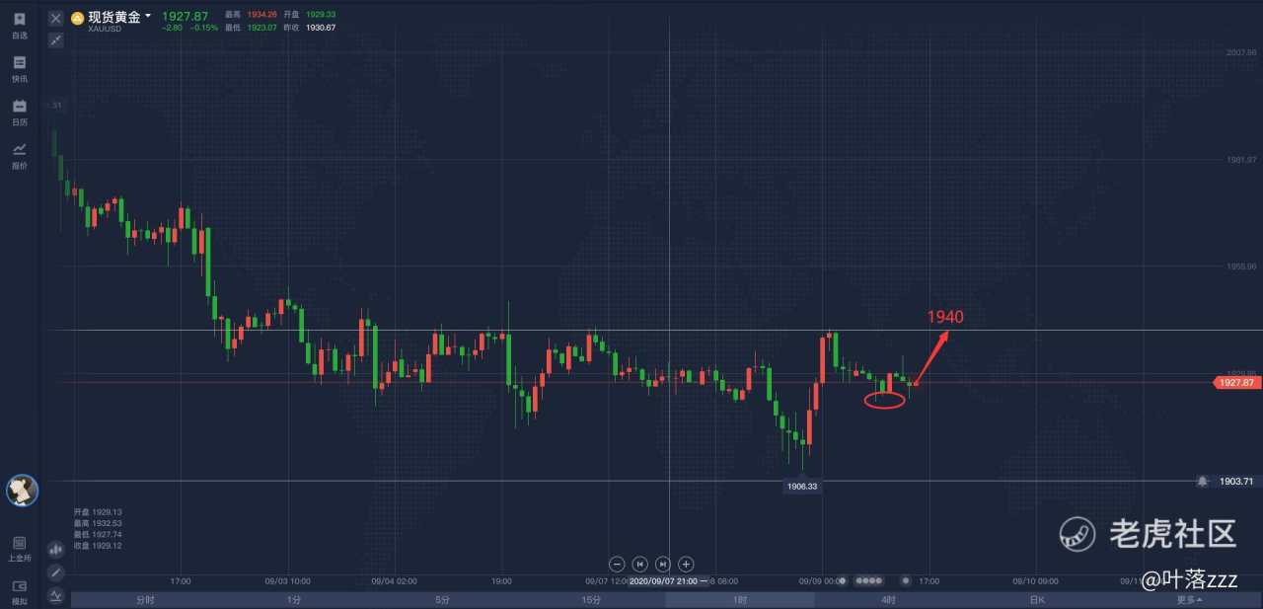Close the chart with the X button
Screen dimensions: 1263x609
pos(55,19)
